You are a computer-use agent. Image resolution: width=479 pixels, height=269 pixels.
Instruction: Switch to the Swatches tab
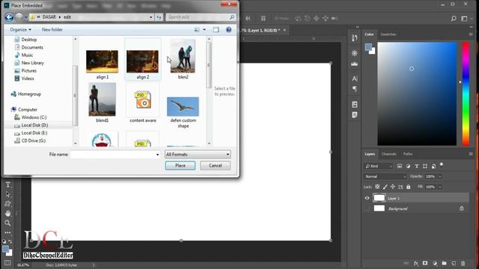(388, 34)
